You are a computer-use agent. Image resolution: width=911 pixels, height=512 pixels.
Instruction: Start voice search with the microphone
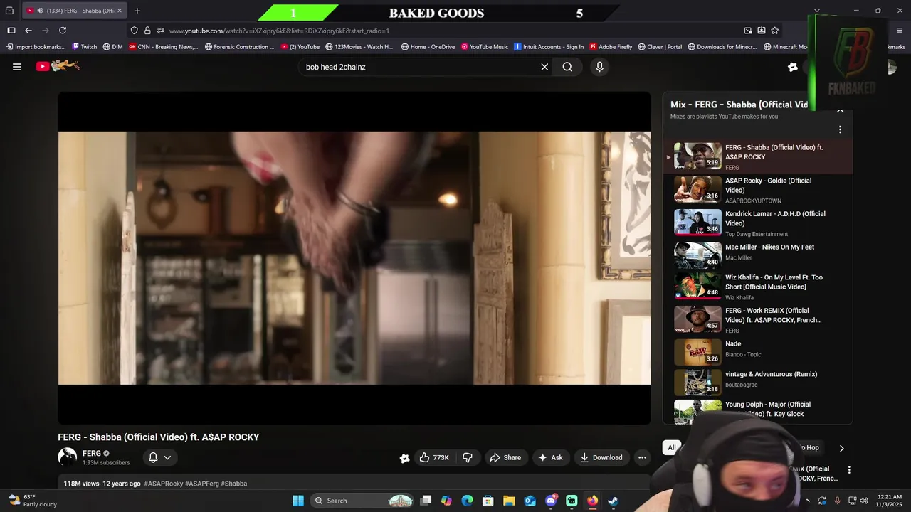pyautogui.click(x=599, y=67)
